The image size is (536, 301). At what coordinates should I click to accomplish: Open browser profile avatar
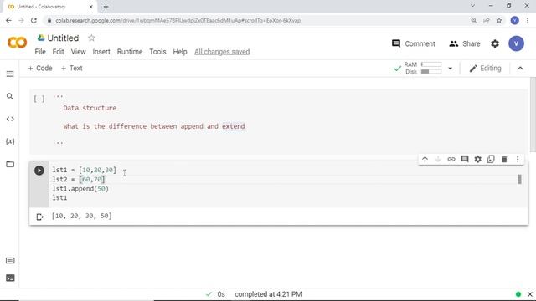point(514,20)
